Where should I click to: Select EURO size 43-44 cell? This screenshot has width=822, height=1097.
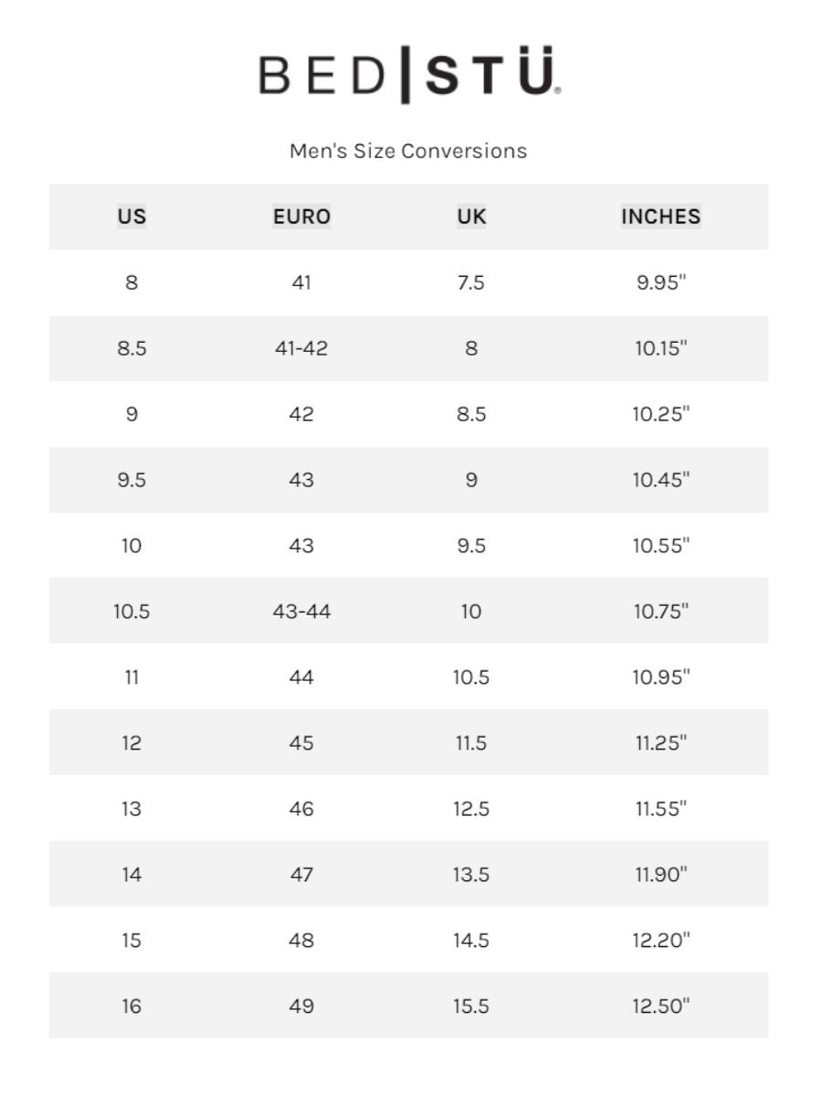(x=301, y=612)
